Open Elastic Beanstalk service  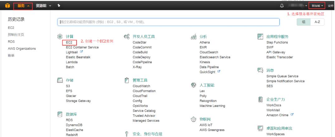point(78,57)
